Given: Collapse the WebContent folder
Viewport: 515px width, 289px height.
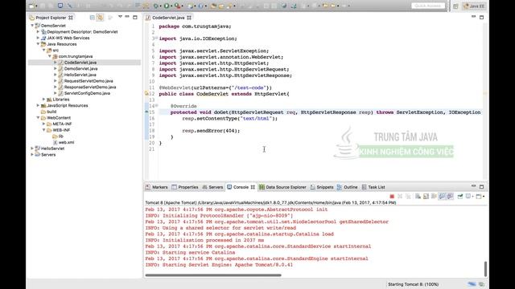Looking at the screenshot, I should pyautogui.click(x=38, y=118).
